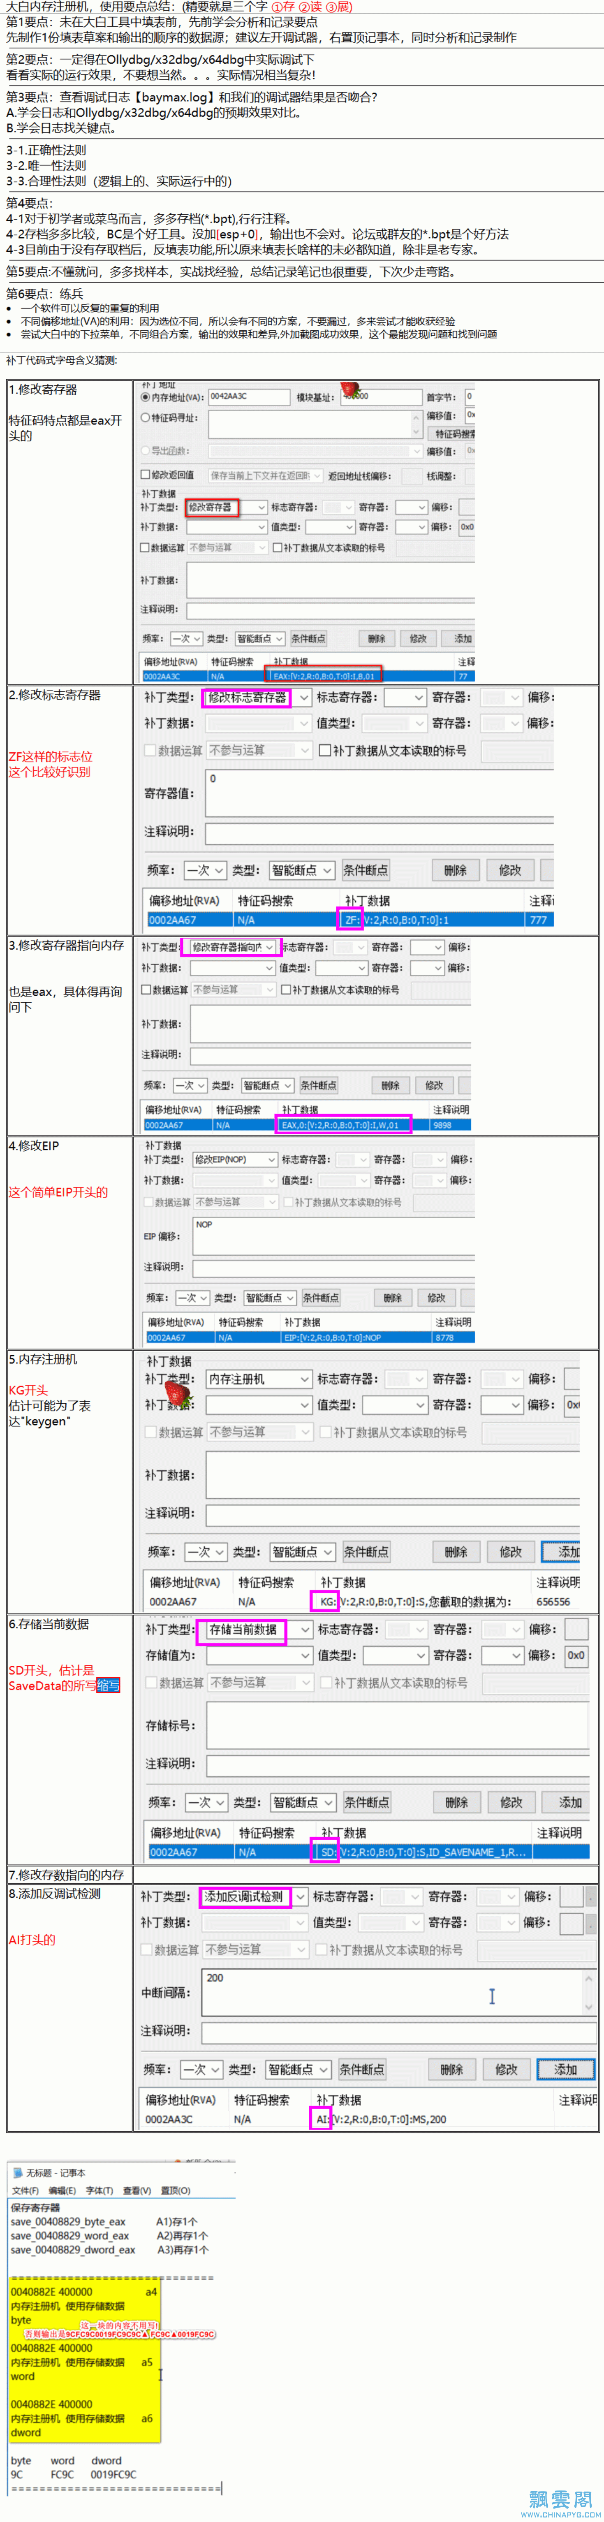604x2522 pixels.
Task: Open 置顶(O) menu in Notepad
Action: (175, 2191)
